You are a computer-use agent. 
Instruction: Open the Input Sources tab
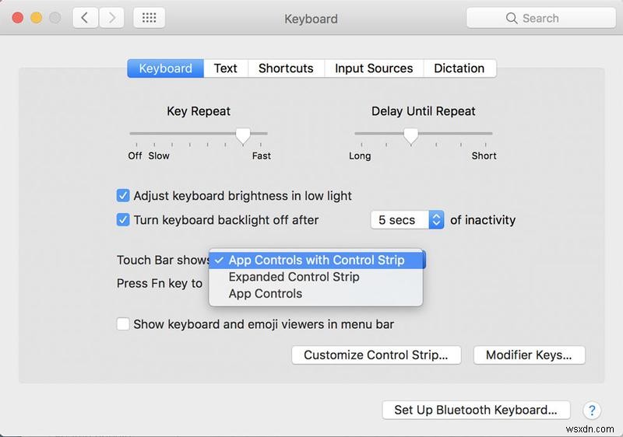(374, 68)
